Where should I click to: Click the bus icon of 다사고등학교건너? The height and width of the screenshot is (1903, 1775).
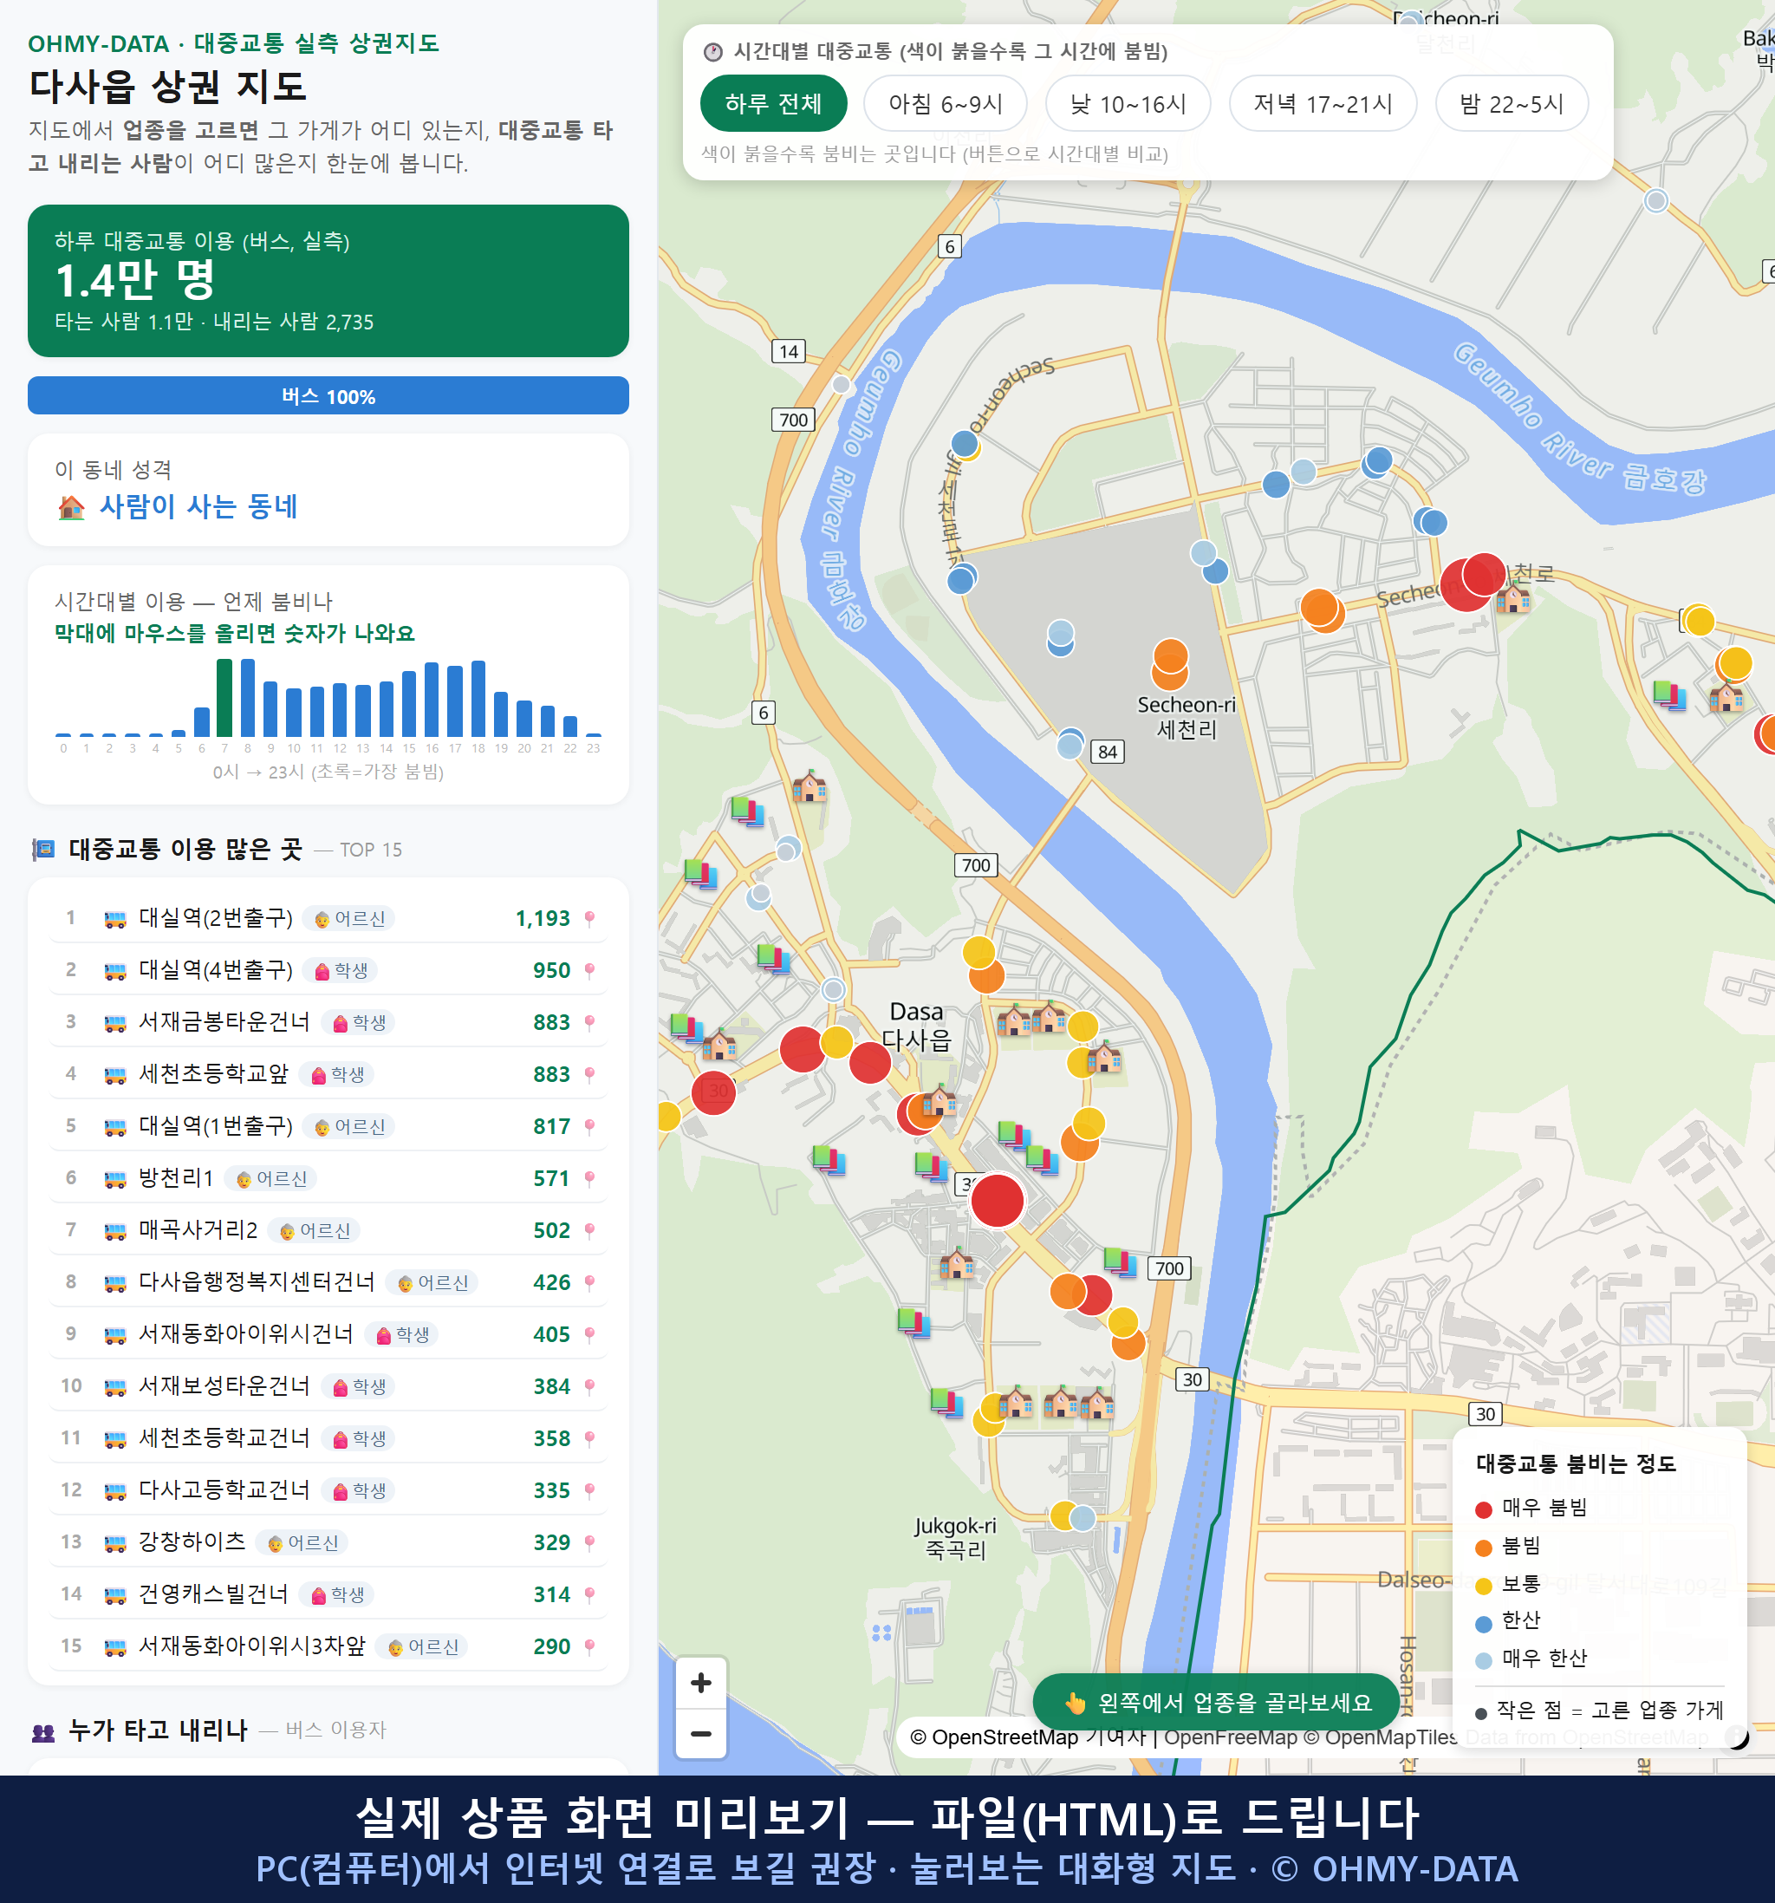click(x=114, y=1490)
